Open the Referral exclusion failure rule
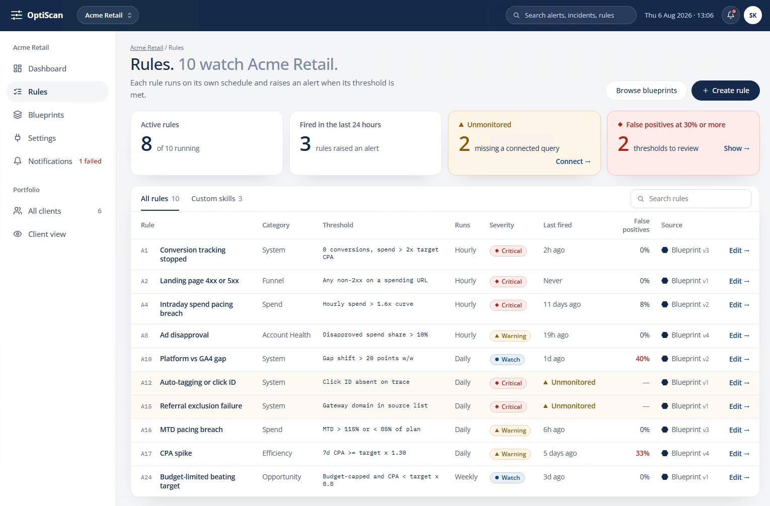This screenshot has width=770, height=506. pyautogui.click(x=201, y=406)
